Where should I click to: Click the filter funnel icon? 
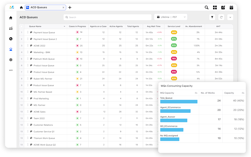pos(212,17)
